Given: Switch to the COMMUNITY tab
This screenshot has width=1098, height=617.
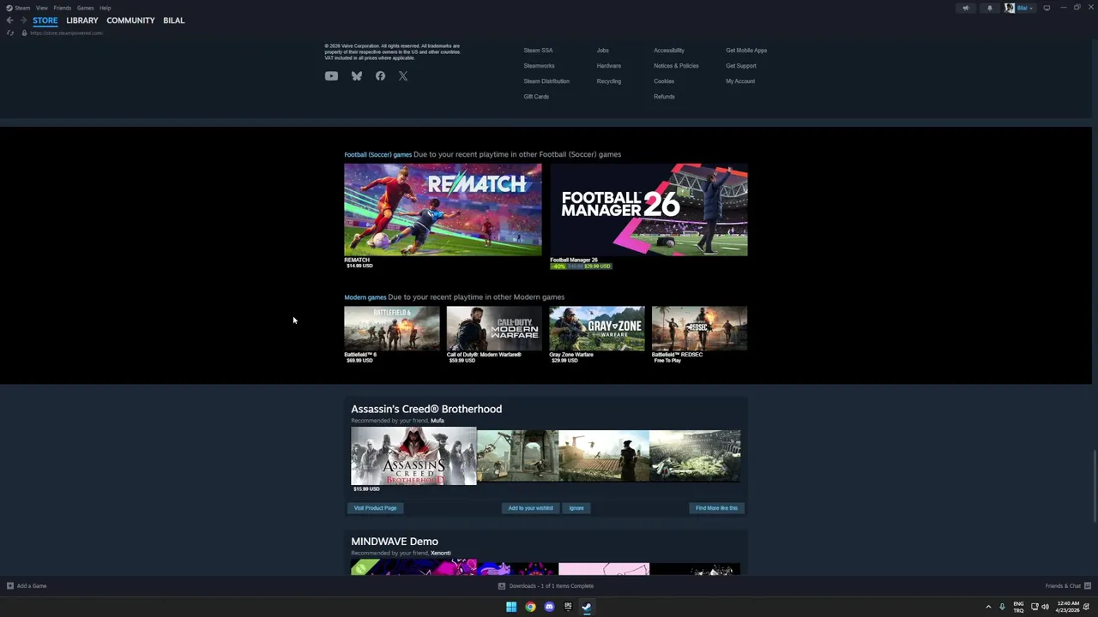Looking at the screenshot, I should coord(130,21).
